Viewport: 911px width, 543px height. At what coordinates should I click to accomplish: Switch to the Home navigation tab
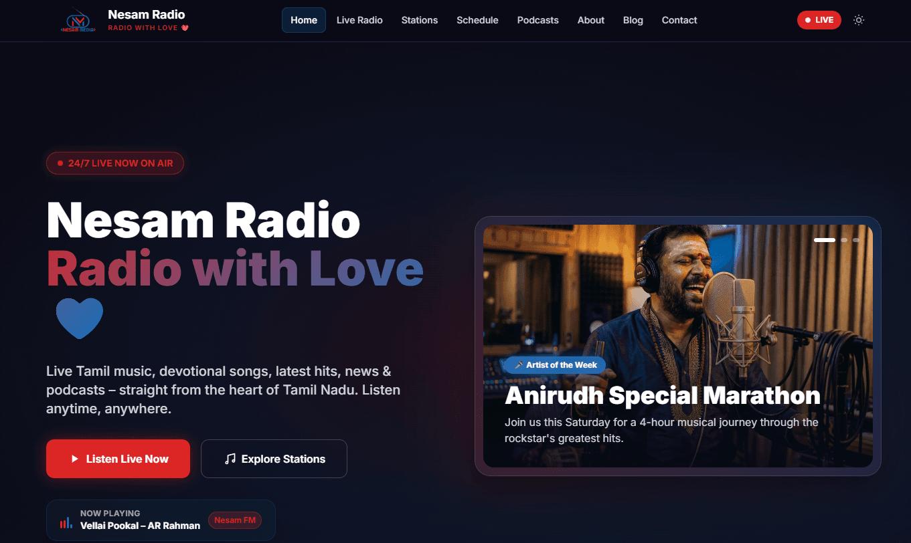click(x=303, y=20)
